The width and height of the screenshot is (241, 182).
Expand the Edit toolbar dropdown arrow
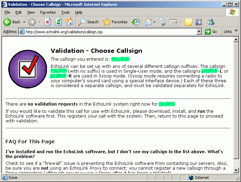click(181, 22)
